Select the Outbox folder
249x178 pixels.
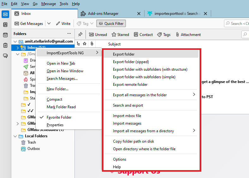[x=31, y=149]
